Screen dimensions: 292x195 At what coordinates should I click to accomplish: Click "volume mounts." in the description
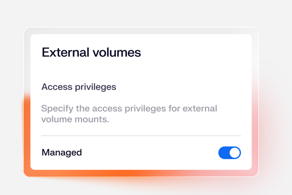pos(75,120)
